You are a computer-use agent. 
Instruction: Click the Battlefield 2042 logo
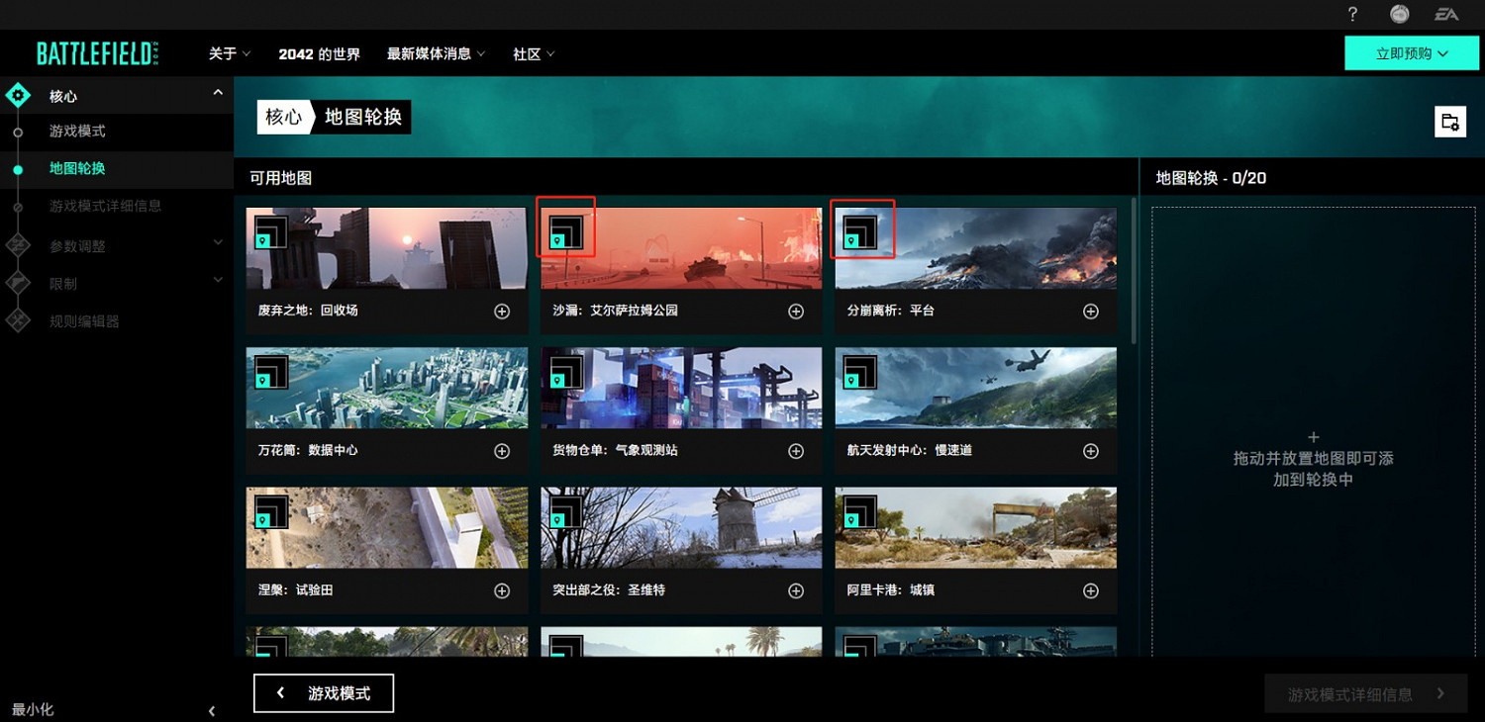[x=96, y=52]
